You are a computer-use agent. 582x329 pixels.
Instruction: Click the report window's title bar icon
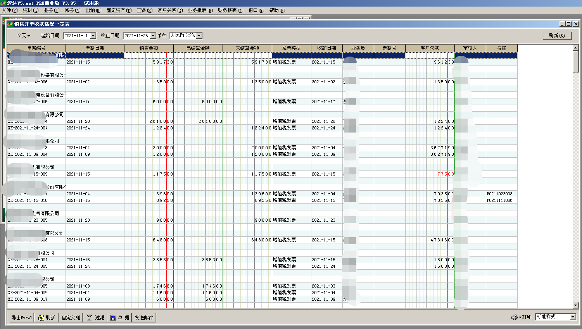click(x=10, y=24)
